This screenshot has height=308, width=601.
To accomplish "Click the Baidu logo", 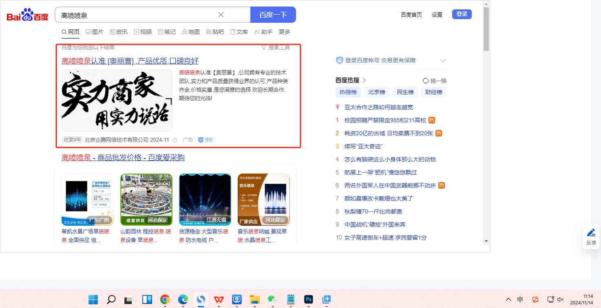I will [28, 15].
